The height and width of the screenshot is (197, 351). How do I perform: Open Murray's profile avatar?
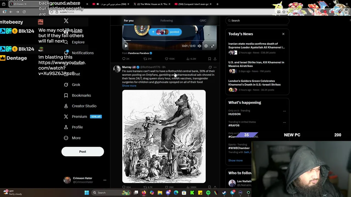pos(117,69)
